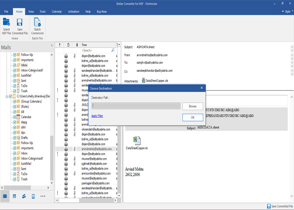Viewport: 294px width, 210px height.
Task: Click envelope icon for vikramdatir@adityabirla.com row
Action: (66, 130)
